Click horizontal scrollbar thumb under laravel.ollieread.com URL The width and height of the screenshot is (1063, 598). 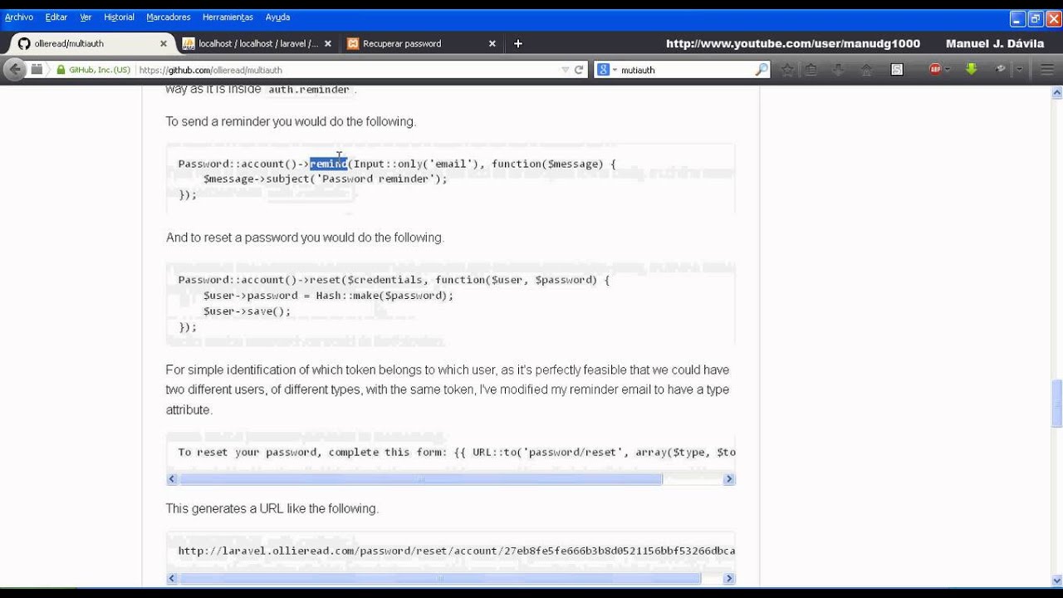tap(440, 578)
